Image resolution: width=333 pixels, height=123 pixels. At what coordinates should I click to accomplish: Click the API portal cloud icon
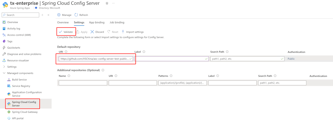[9, 118]
